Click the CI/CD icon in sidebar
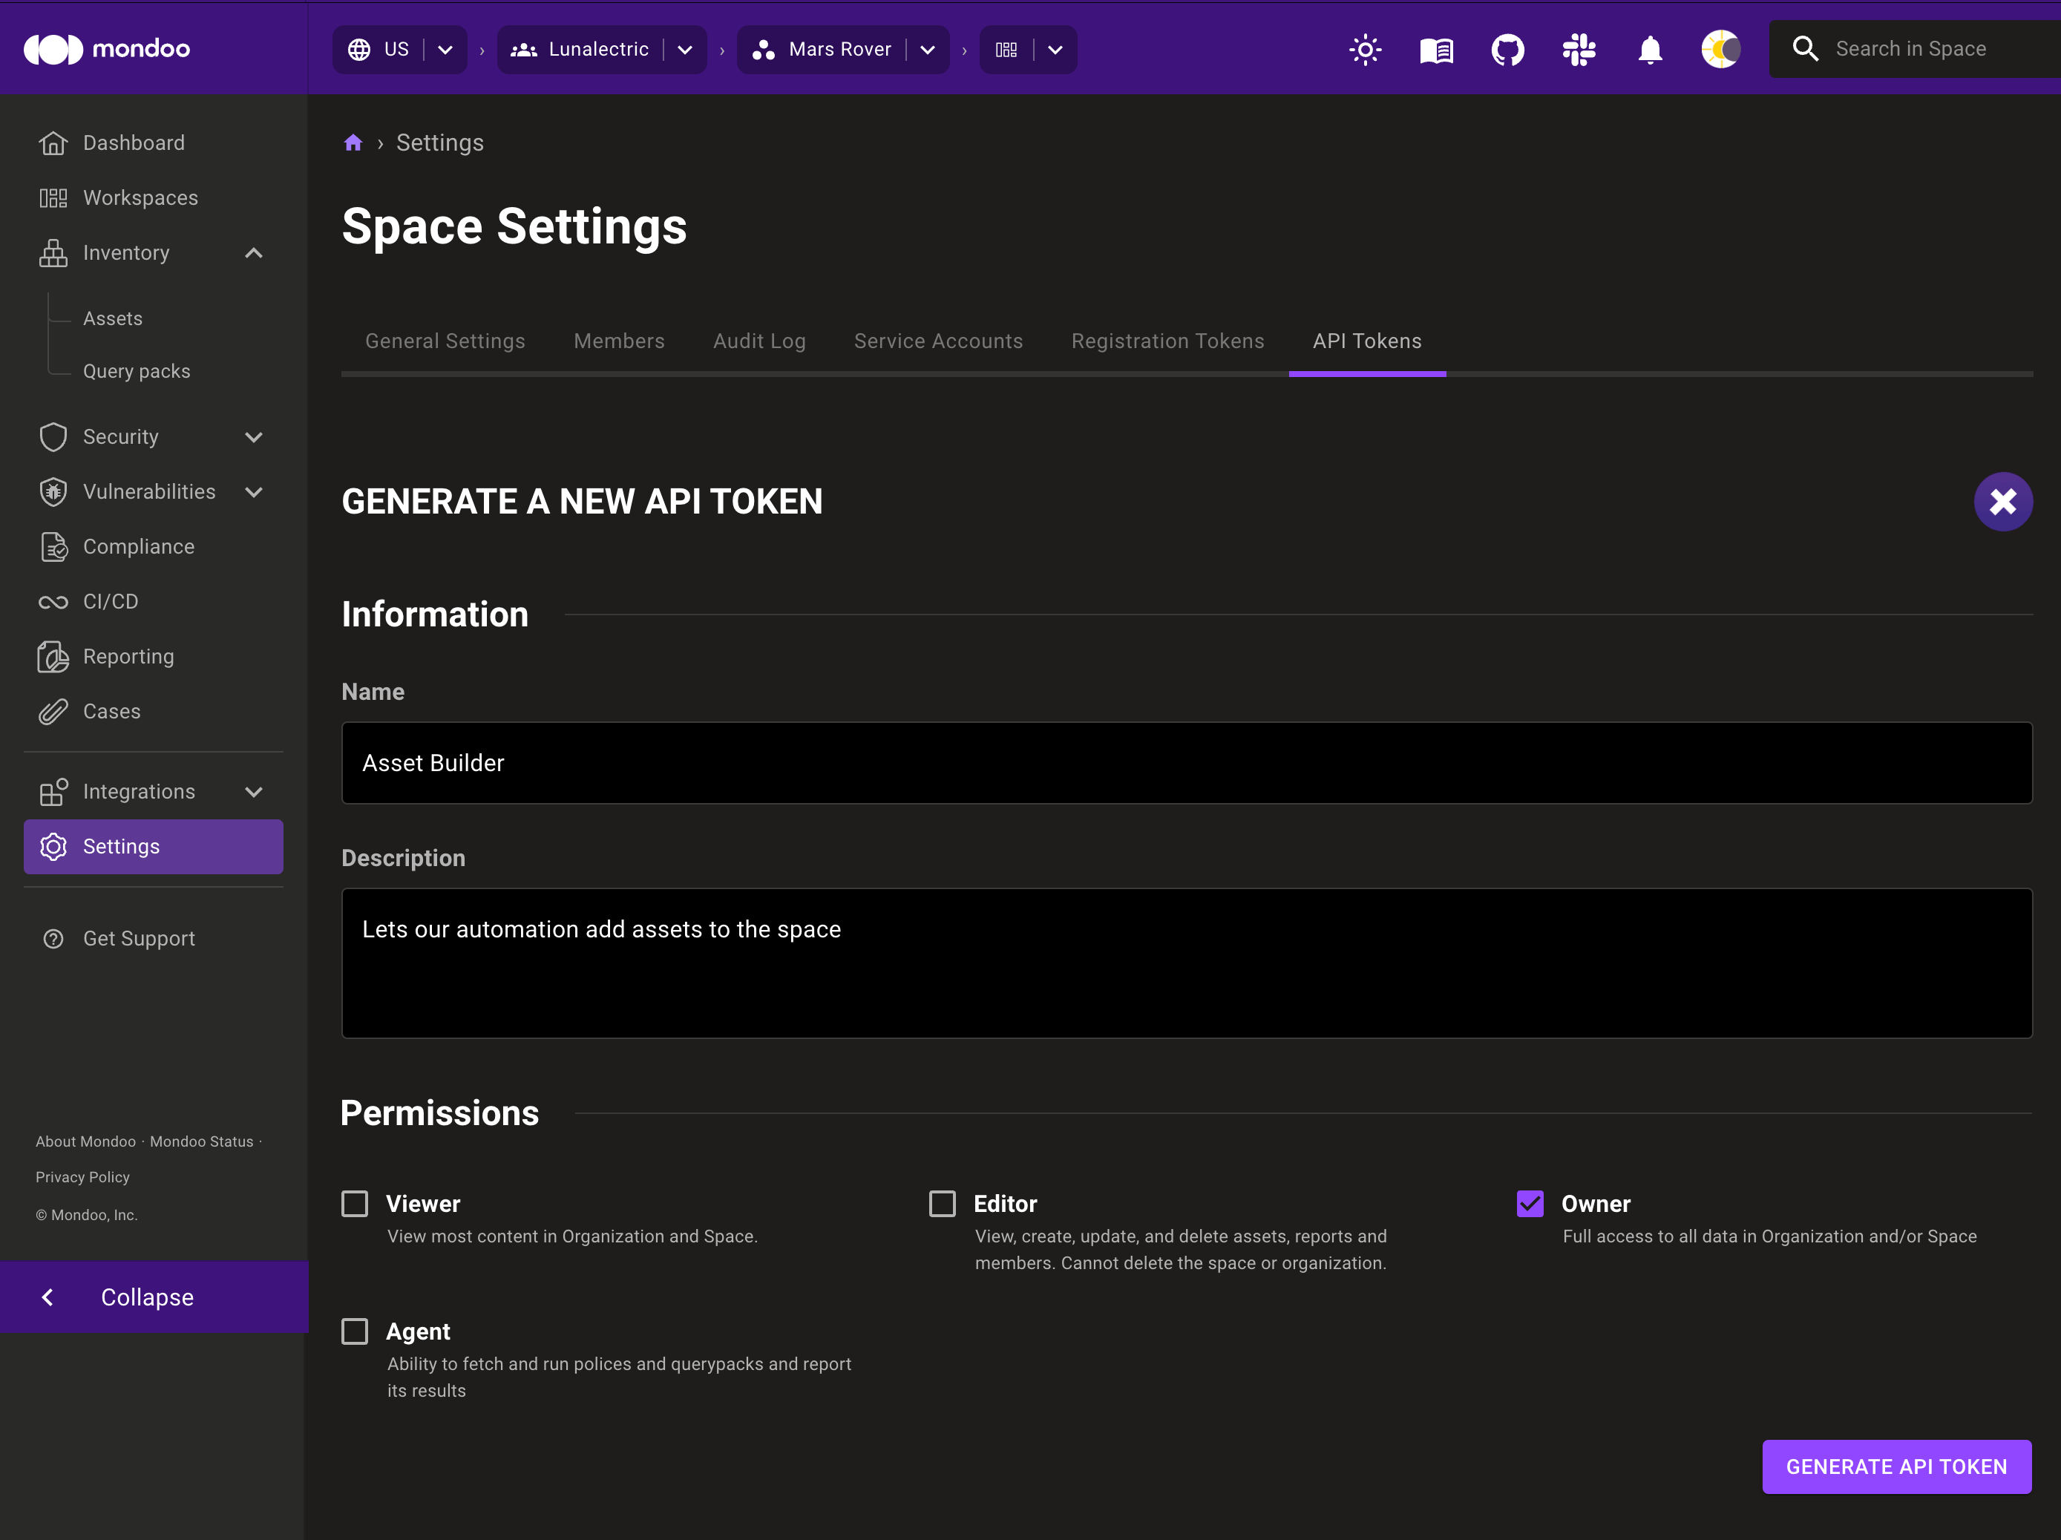This screenshot has width=2061, height=1540. (52, 602)
